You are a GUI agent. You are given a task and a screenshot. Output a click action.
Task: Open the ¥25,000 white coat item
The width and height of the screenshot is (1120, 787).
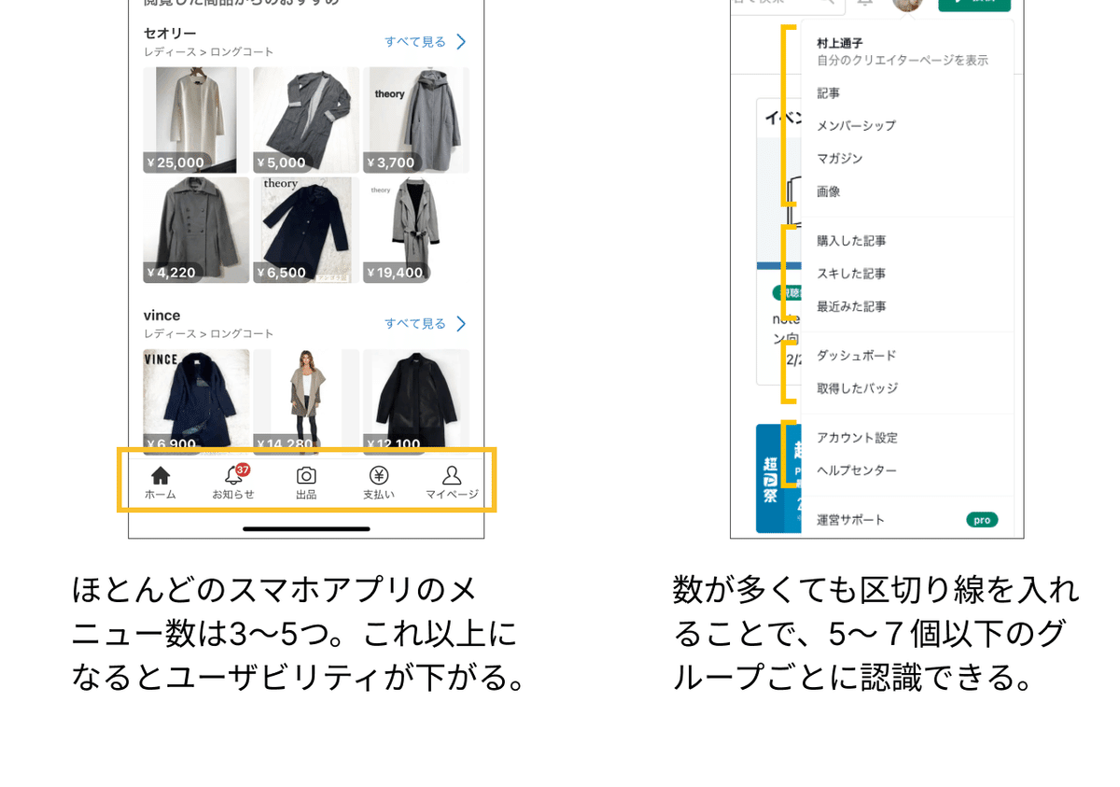coord(196,119)
